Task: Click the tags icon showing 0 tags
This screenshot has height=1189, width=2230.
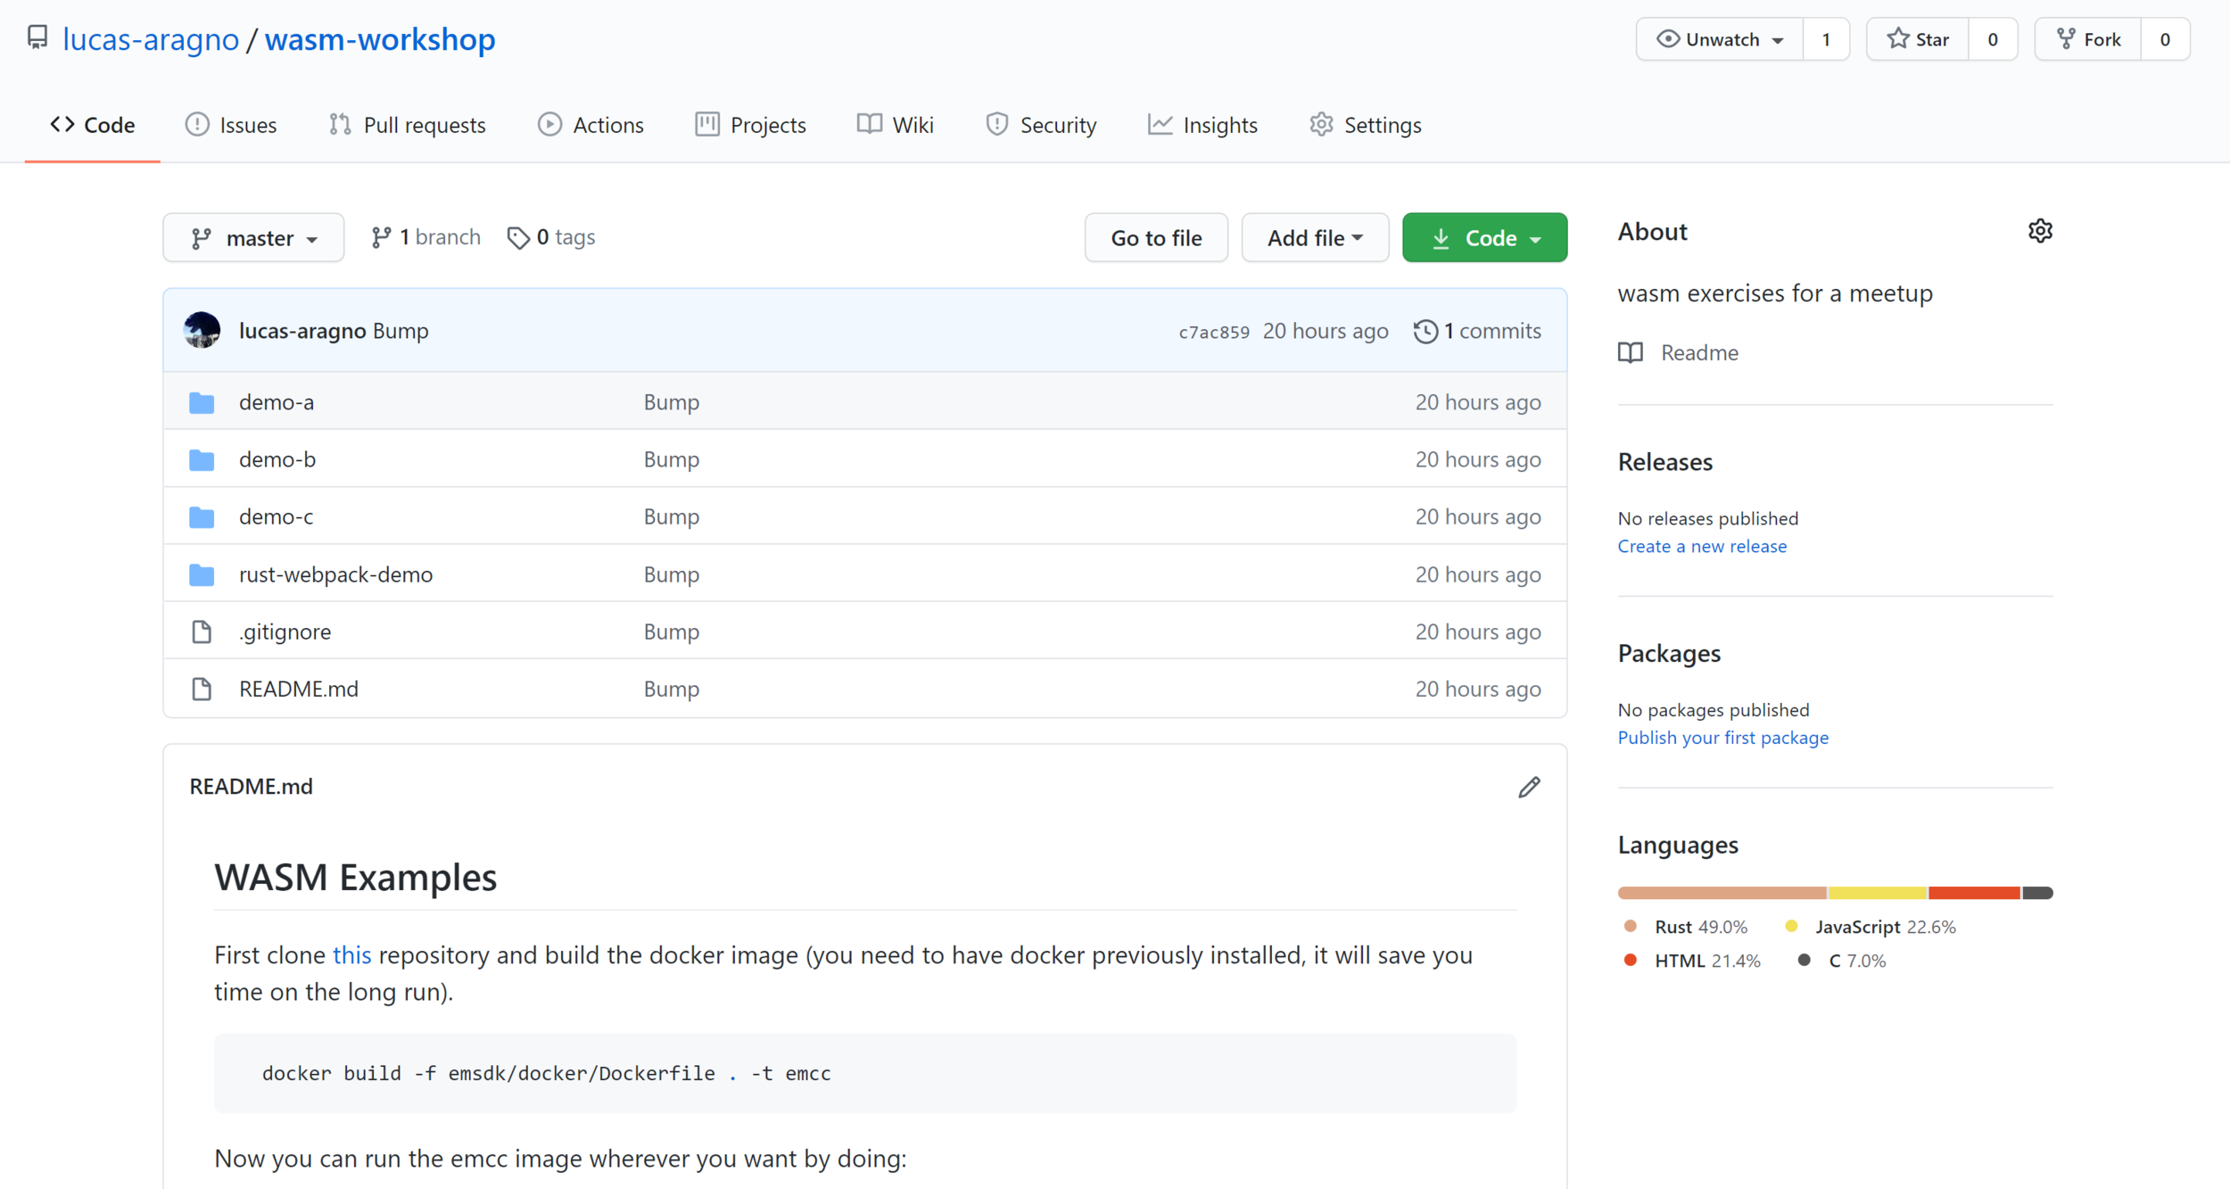Action: click(x=517, y=237)
